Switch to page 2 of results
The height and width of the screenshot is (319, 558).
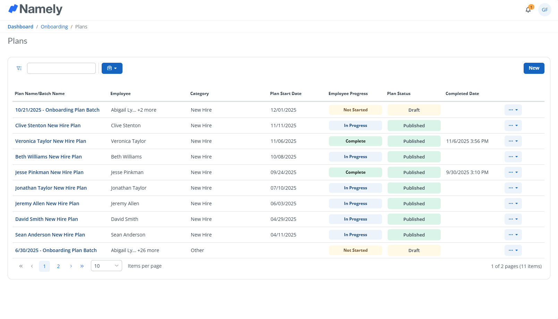(x=58, y=266)
